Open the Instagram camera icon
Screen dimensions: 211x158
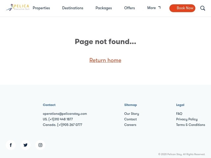point(40,145)
